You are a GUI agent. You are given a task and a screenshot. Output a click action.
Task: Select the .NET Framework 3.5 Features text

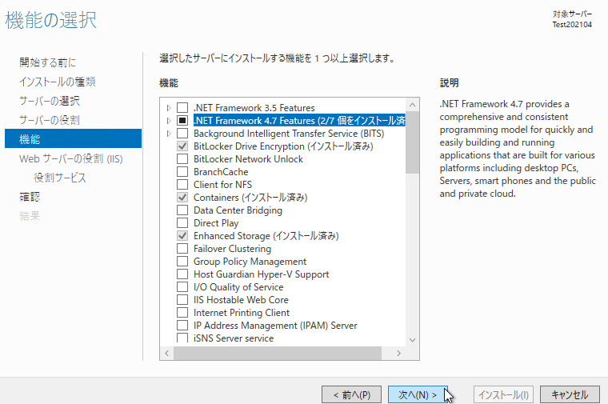click(x=254, y=108)
